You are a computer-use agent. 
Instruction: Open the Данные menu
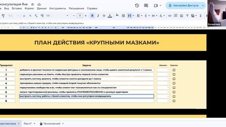point(42,8)
